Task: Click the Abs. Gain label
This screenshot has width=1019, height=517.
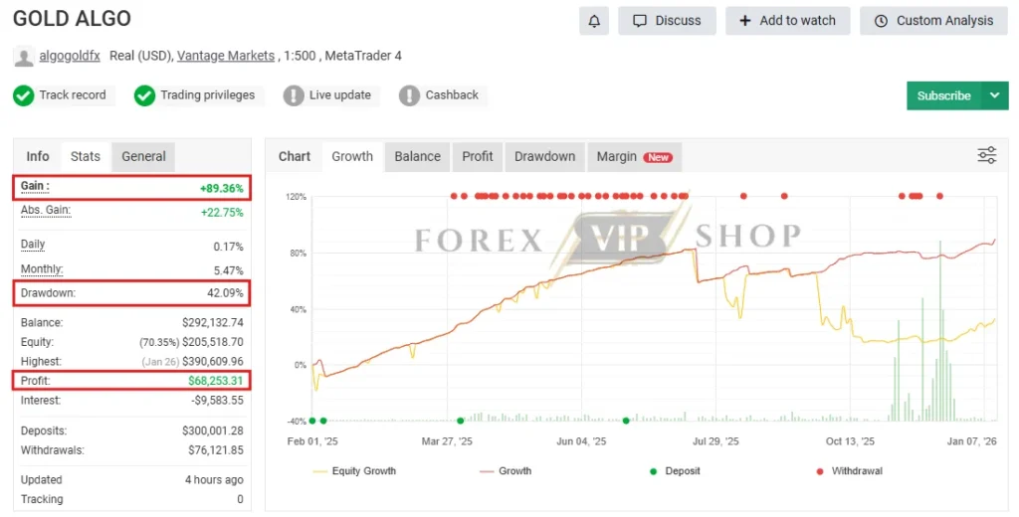Action: (x=46, y=211)
